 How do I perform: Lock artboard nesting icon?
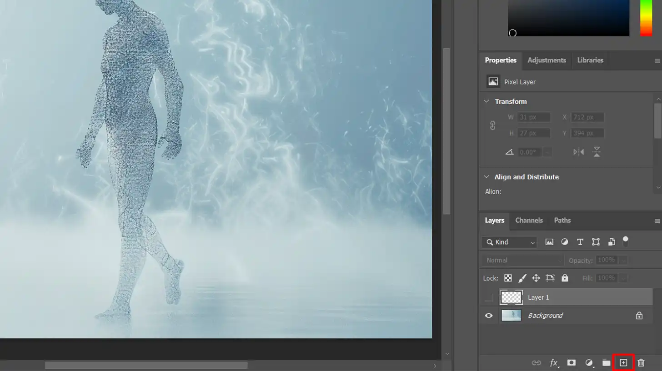(x=550, y=278)
